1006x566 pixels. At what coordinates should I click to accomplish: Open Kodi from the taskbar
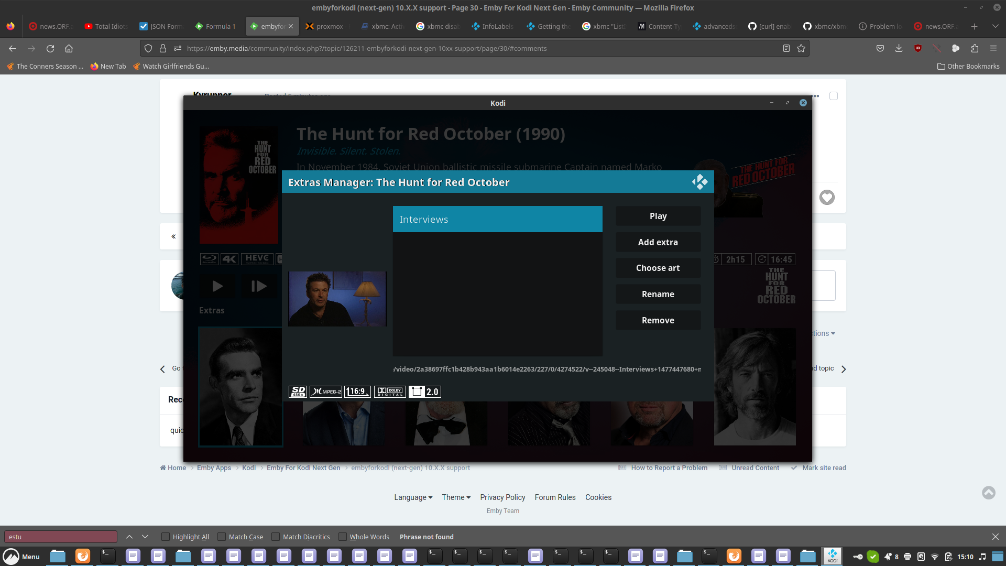[832, 556]
